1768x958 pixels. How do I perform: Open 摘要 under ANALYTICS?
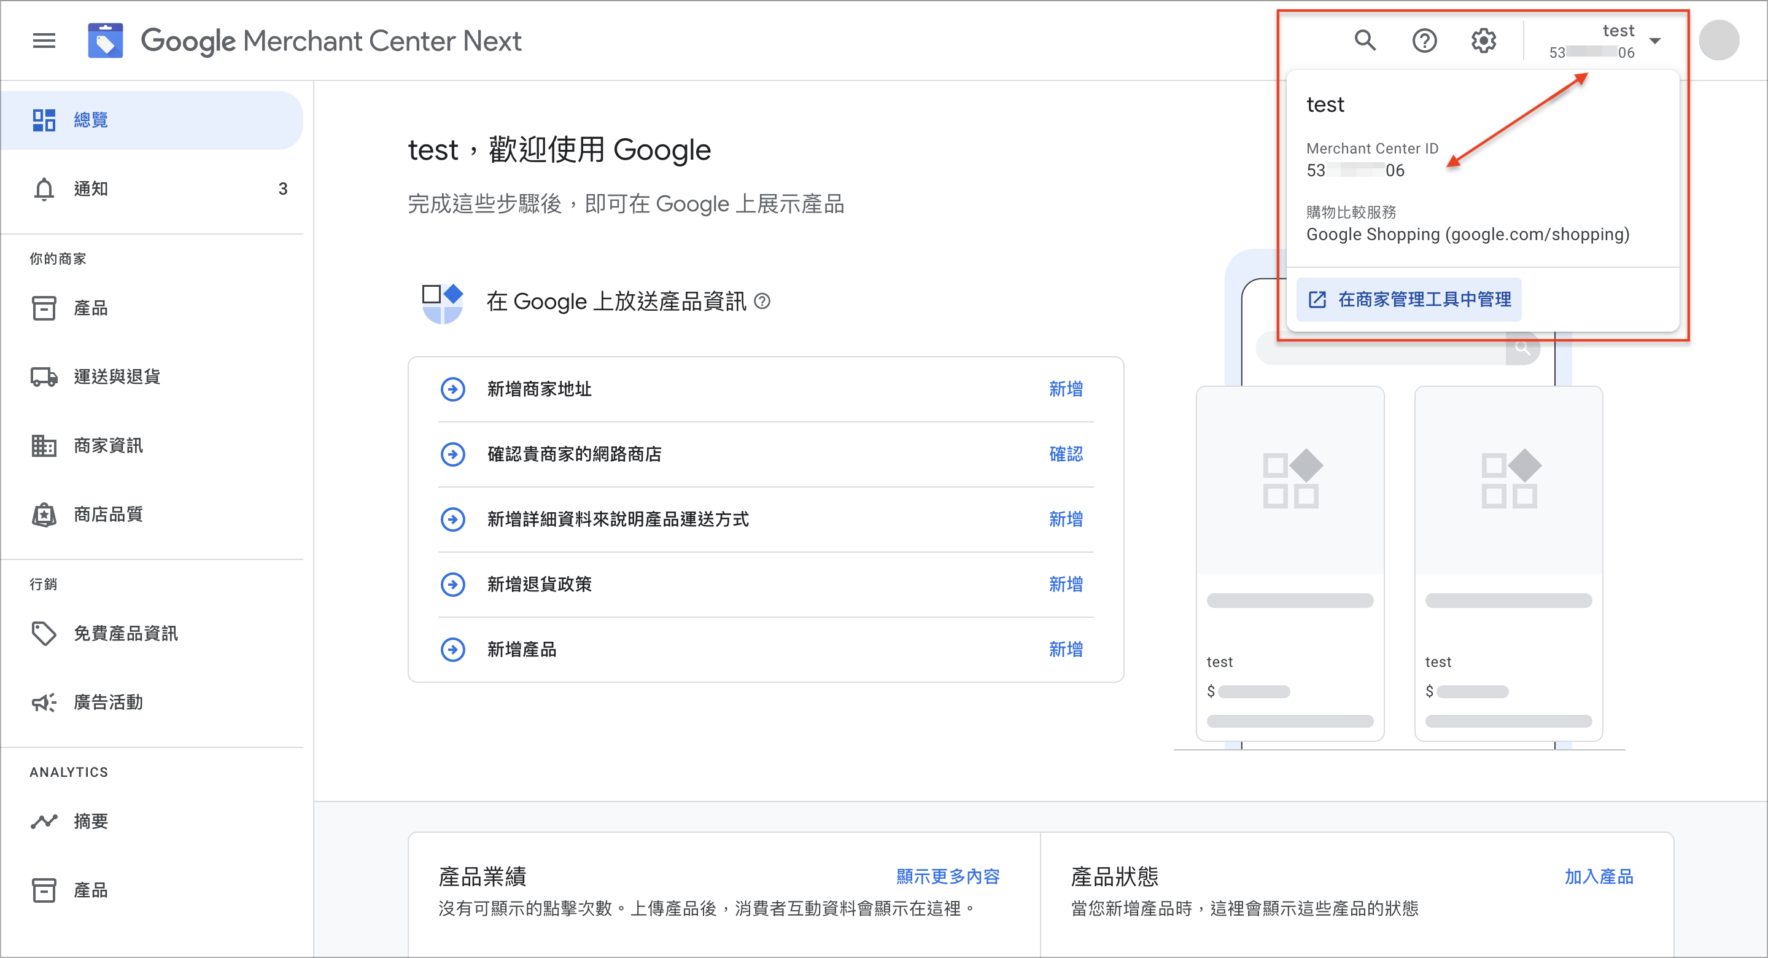click(152, 821)
